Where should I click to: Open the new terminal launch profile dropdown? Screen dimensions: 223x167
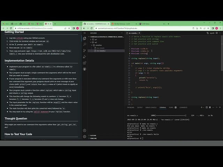(203, 108)
